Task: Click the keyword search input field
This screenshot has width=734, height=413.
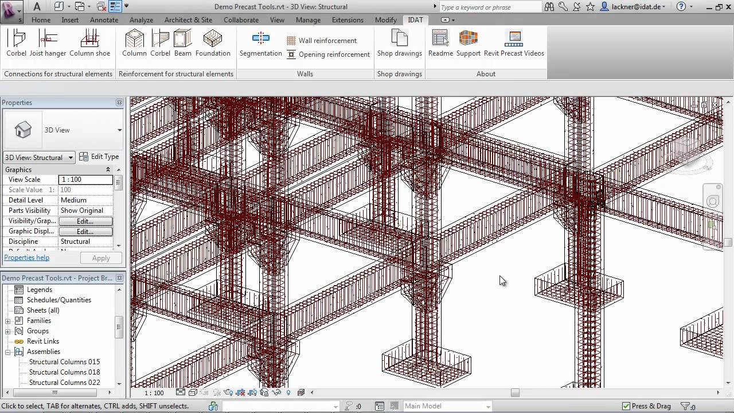Action: point(490,7)
